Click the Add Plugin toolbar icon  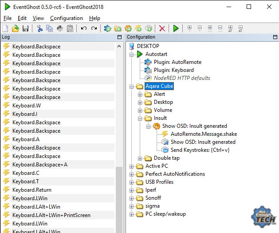point(107,28)
